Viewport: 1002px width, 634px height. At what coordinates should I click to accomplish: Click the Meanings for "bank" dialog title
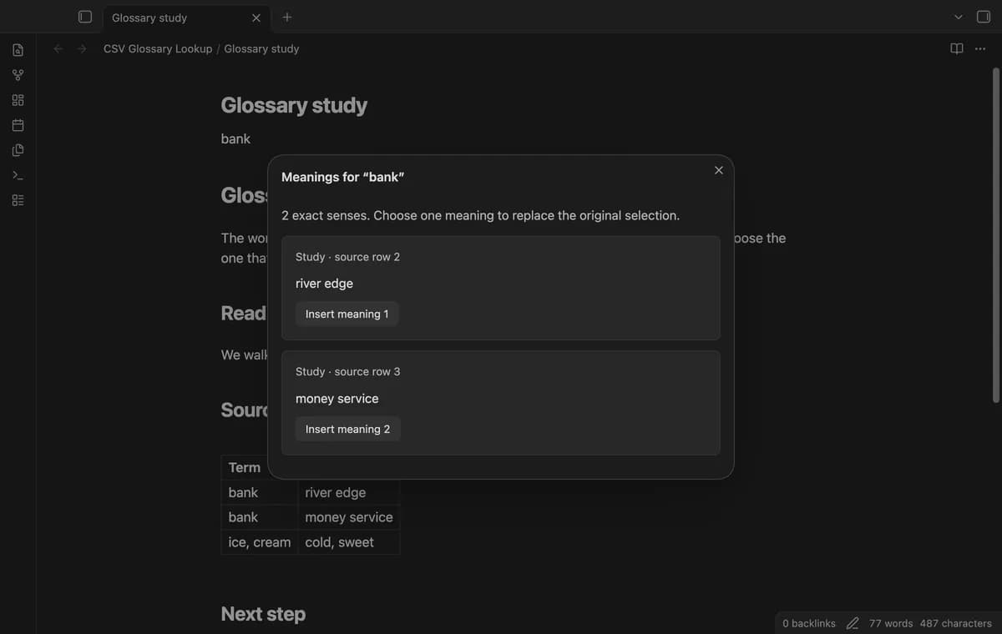(343, 177)
